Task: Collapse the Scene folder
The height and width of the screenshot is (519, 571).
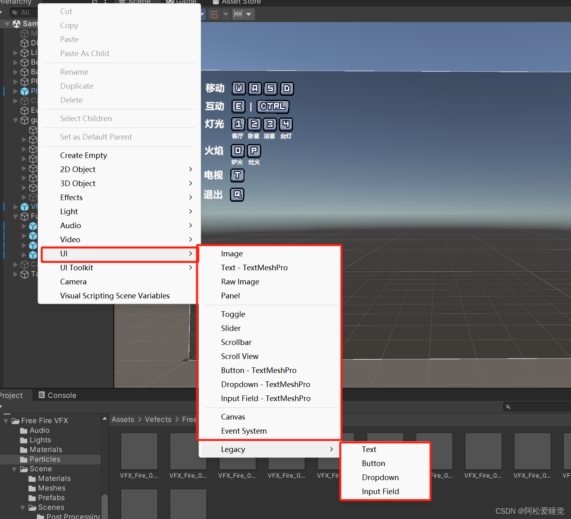Action: [x=14, y=469]
